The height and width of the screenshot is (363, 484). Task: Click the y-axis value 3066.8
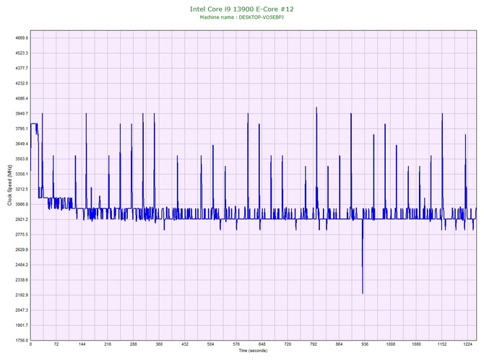click(22, 204)
